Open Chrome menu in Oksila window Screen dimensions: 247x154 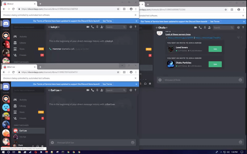[x=244, y=10]
